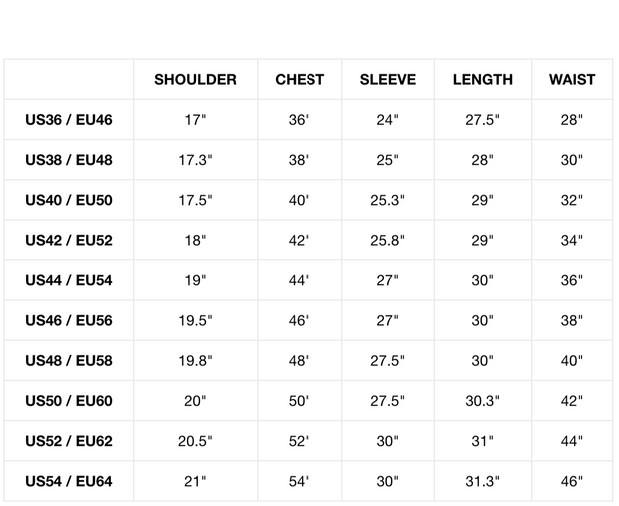This screenshot has width=619, height=506.
Task: Click the 54" chest value cell
Action: tap(300, 482)
